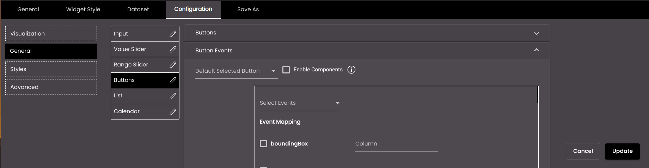
Task: Click the Buttons section header title
Action: pos(206,33)
